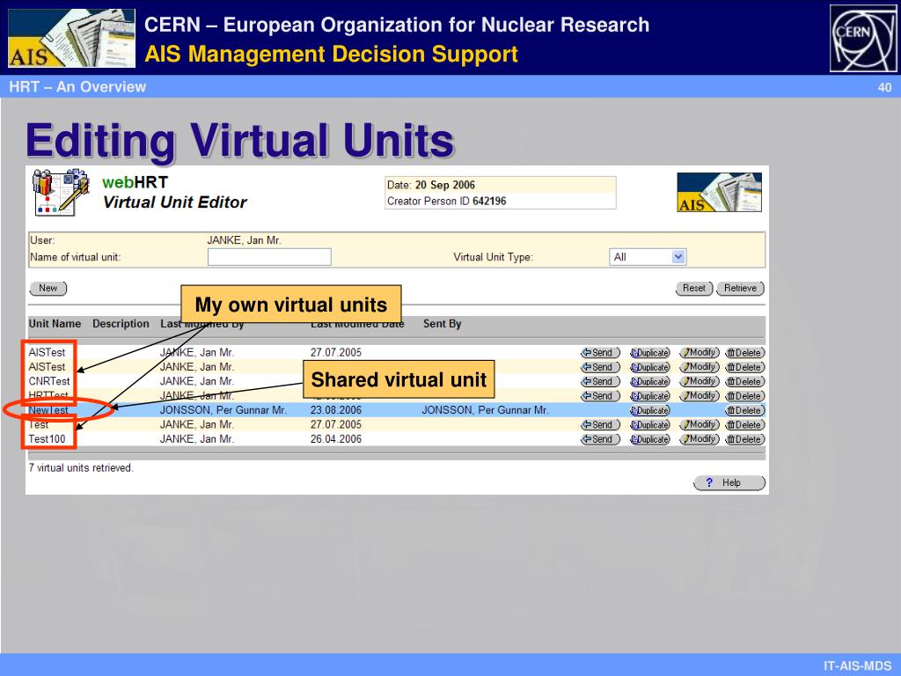Delete the AISTest unit dated 27.07.2005
Viewport: 901px width, 676px height.
[x=744, y=353]
